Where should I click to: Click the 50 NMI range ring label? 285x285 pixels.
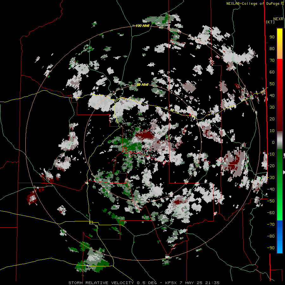coord(142,85)
